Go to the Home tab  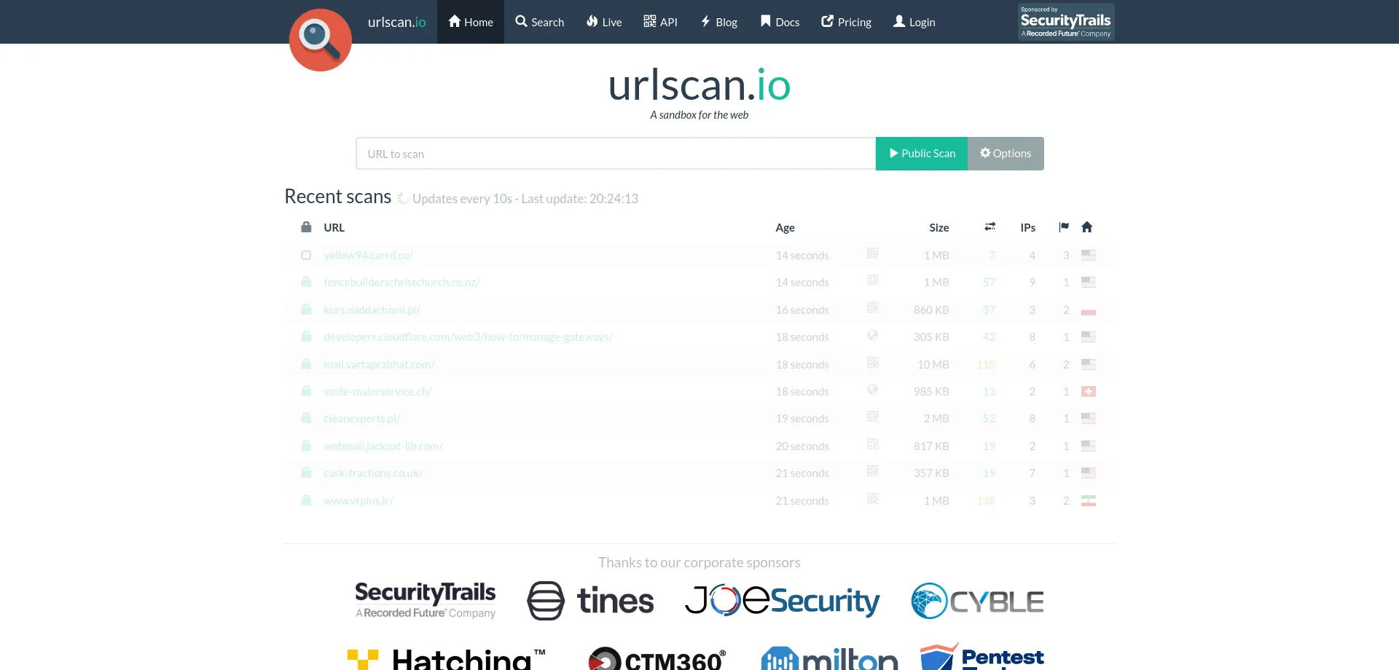tap(471, 22)
